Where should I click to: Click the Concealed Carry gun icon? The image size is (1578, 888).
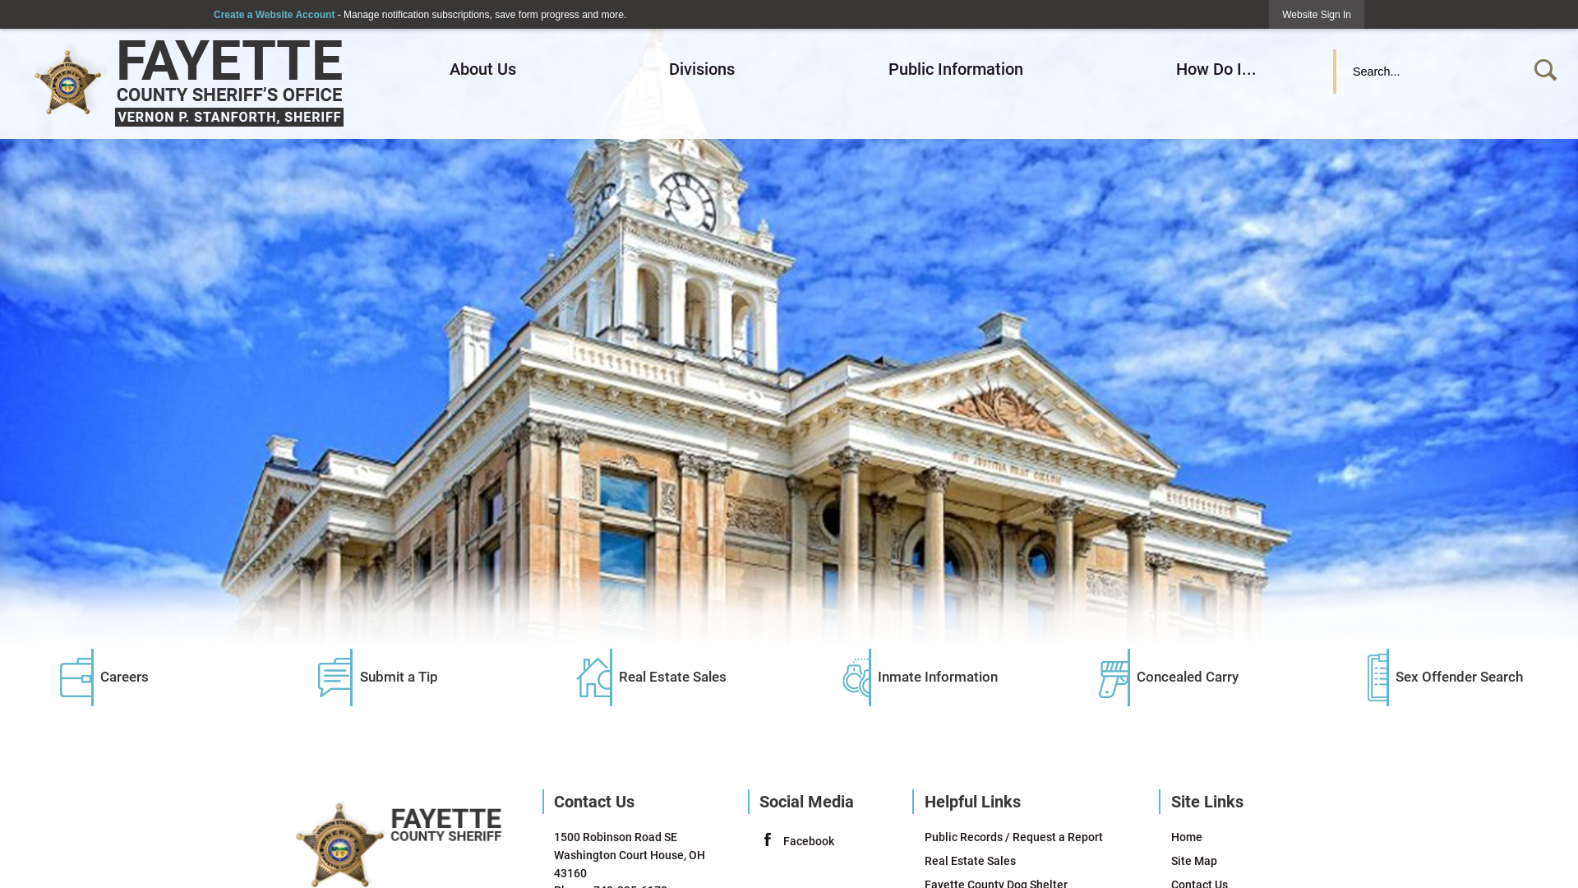[1114, 678]
